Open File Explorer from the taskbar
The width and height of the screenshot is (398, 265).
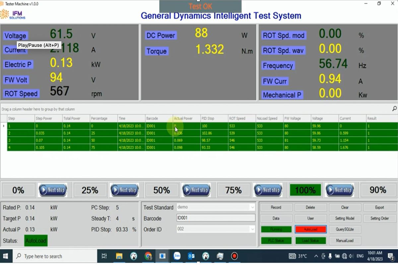tap(119, 256)
